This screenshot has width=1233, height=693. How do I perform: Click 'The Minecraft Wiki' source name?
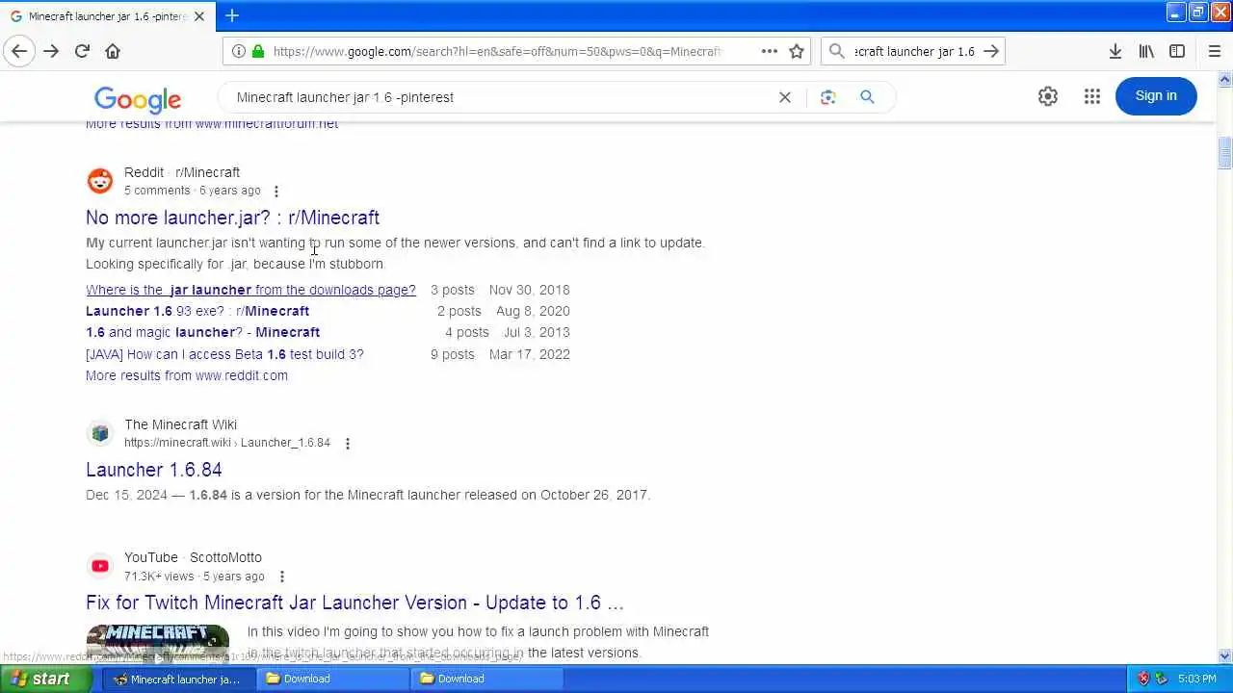click(x=180, y=424)
